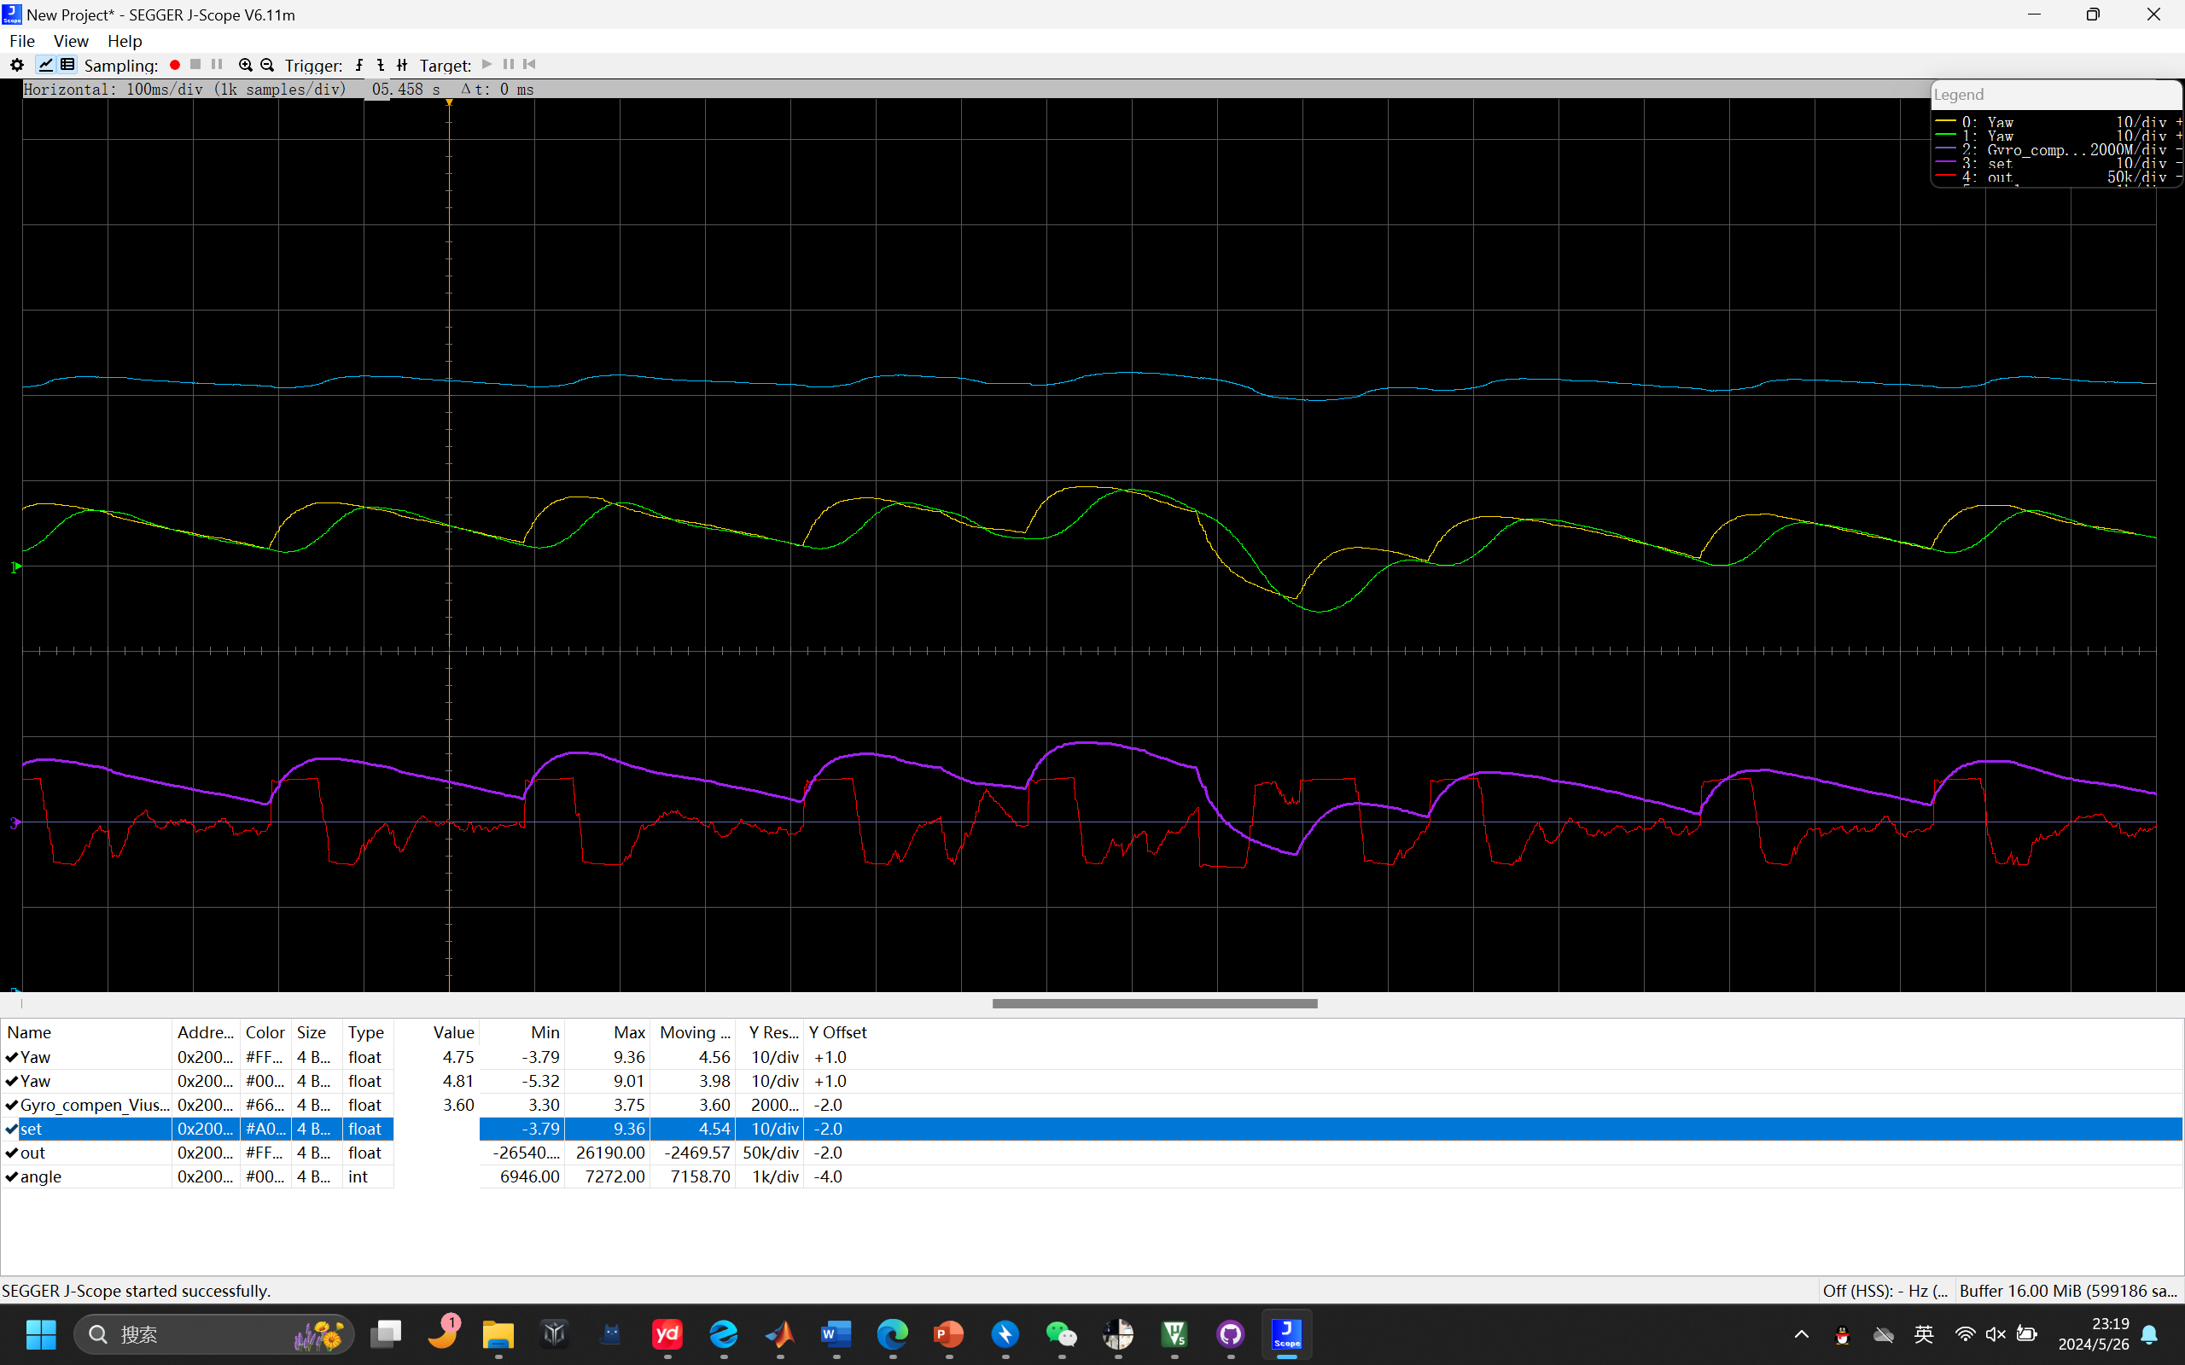Click the Name column header

(x=30, y=1032)
